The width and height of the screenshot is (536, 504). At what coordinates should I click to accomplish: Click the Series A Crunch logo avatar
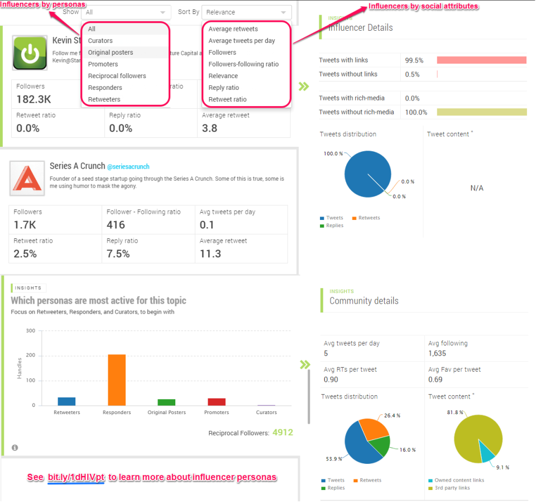pos(27,179)
